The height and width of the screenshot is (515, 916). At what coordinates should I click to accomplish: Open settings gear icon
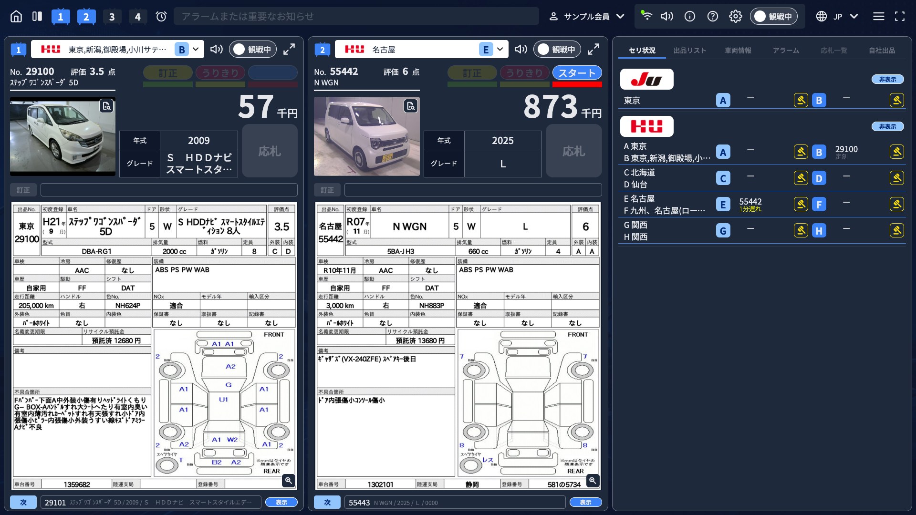tap(736, 17)
